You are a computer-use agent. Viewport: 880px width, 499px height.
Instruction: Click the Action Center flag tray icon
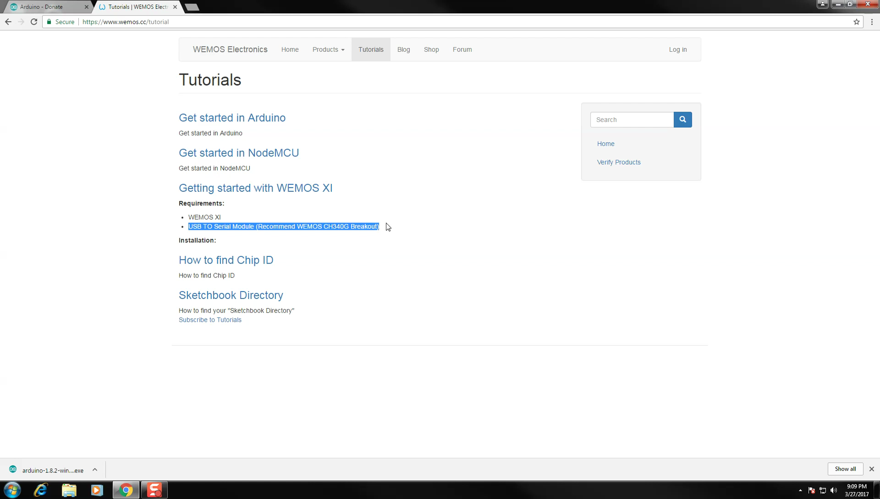[812, 490]
